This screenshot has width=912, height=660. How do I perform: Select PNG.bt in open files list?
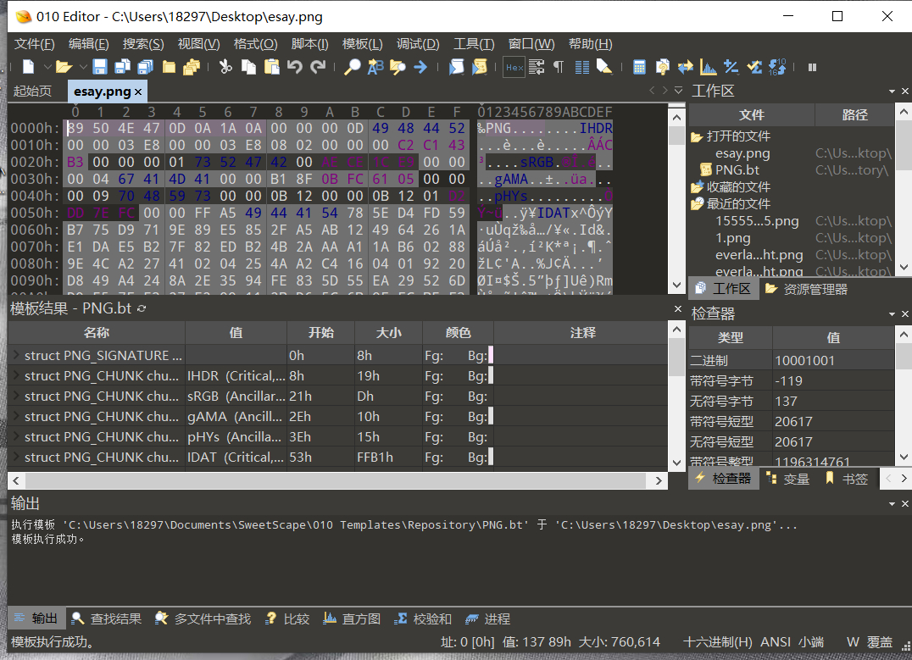click(737, 169)
